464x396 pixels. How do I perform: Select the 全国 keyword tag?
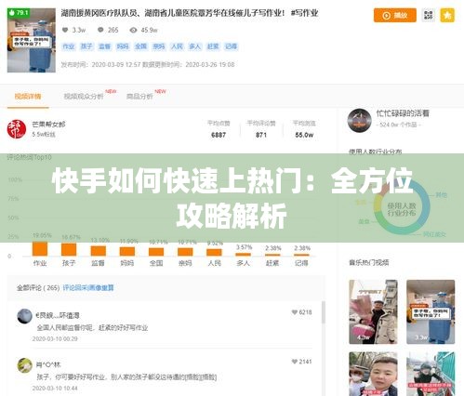point(140,46)
